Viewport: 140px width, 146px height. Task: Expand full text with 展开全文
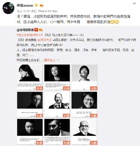(50, 60)
